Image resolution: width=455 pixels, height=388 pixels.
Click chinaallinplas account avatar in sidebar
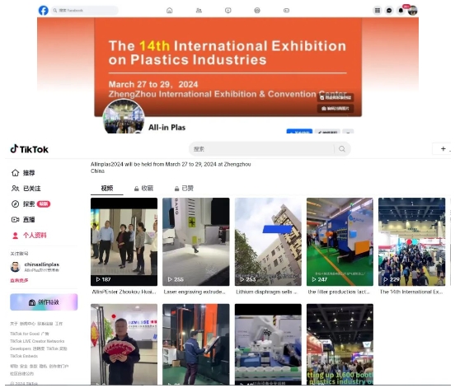click(15, 267)
